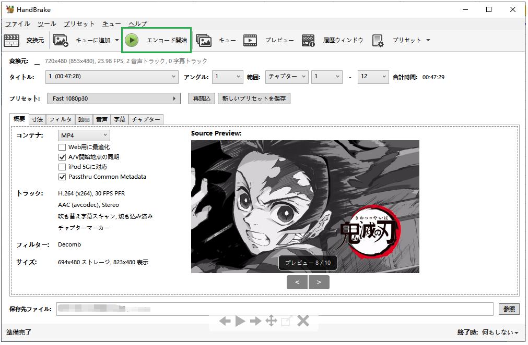Click the プレビュー film preview icon

coord(250,40)
